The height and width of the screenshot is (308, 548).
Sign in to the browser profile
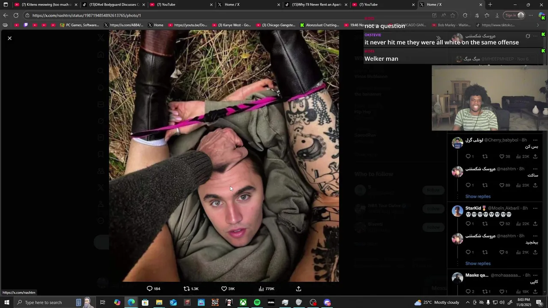coord(514,15)
